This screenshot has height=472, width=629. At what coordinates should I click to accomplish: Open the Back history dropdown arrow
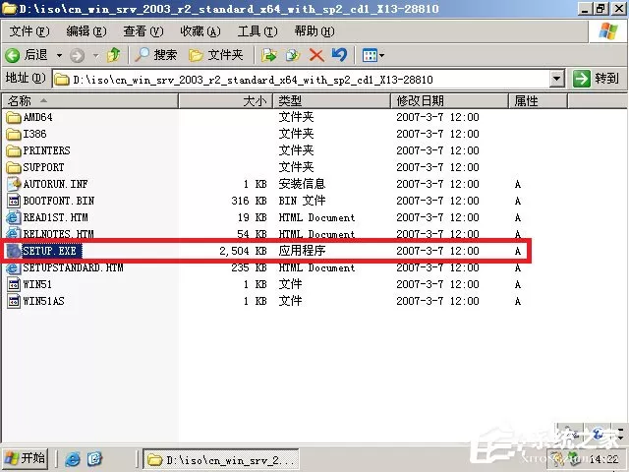tap(59, 55)
